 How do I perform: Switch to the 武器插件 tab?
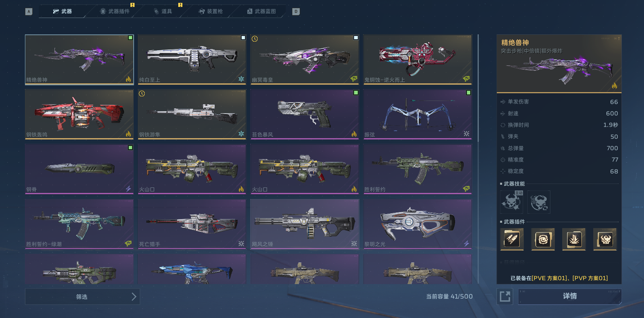115,11
